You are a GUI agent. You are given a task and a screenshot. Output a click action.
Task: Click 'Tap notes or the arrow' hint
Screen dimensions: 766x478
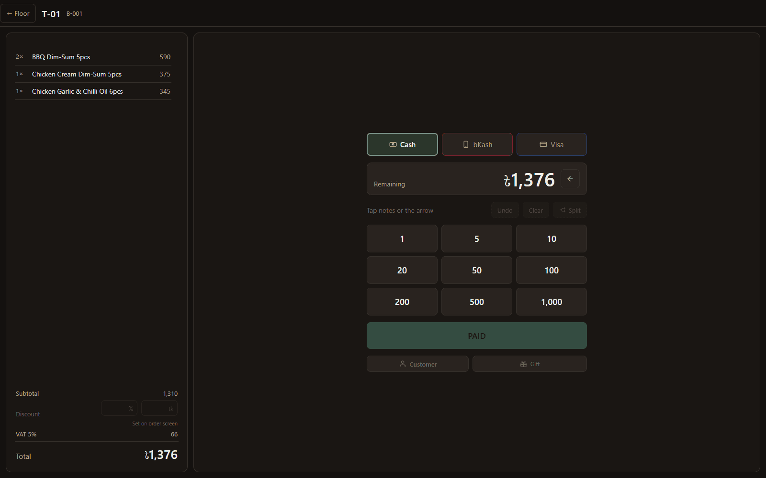point(400,210)
